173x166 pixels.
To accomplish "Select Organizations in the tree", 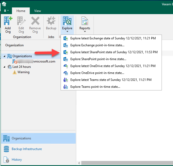I will tap(22, 56).
